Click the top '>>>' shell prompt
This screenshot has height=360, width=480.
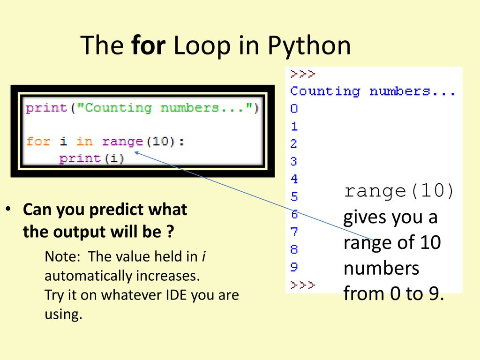pos(302,74)
